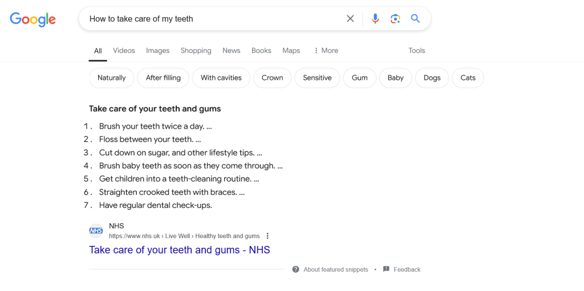Image resolution: width=584 pixels, height=291 pixels.
Task: Click the Floss between your teeth item
Action: [150, 140]
